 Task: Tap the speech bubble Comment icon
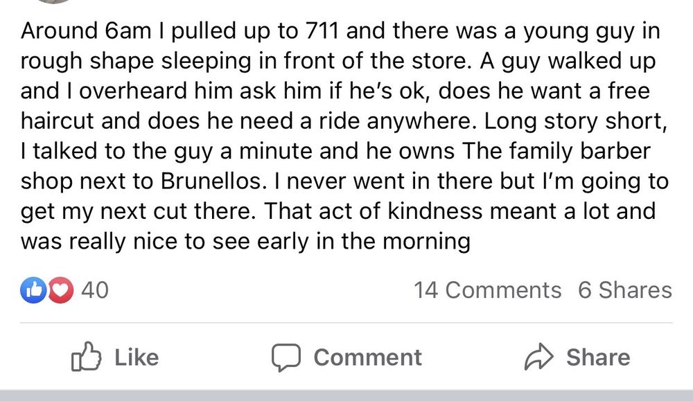pyautogui.click(x=283, y=357)
